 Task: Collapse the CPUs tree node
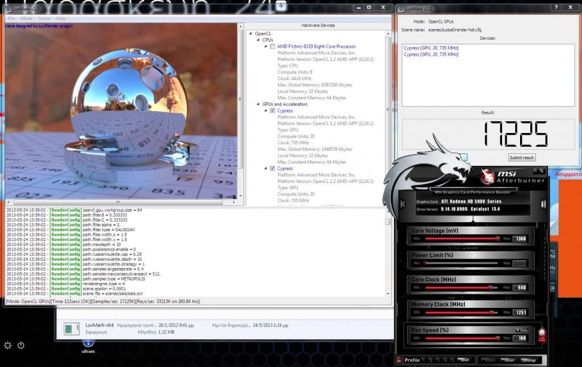pyautogui.click(x=259, y=40)
